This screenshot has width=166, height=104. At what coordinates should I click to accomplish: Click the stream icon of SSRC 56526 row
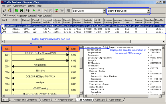point(3,32)
